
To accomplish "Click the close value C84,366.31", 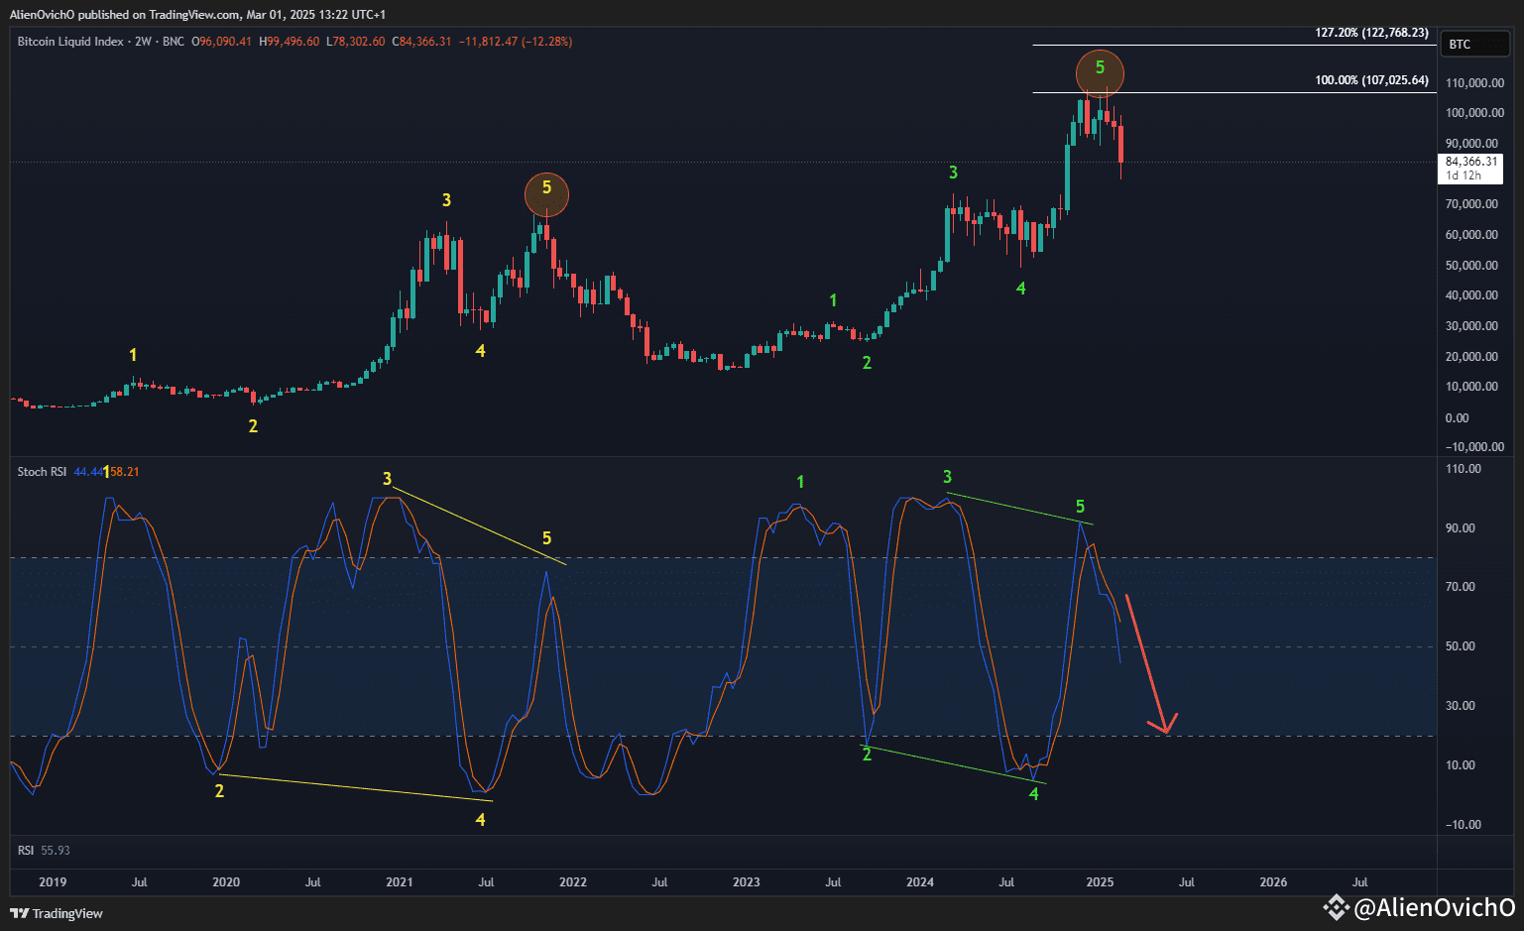I will 421,42.
